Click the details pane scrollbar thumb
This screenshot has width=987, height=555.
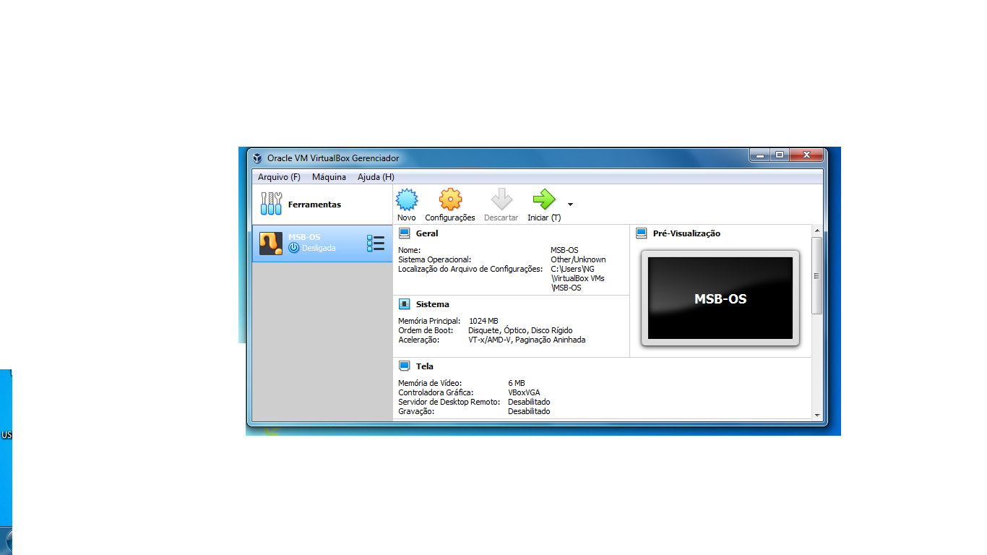[x=817, y=275]
